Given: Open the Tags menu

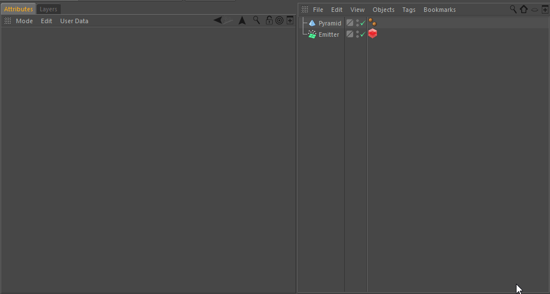Looking at the screenshot, I should [x=409, y=10].
